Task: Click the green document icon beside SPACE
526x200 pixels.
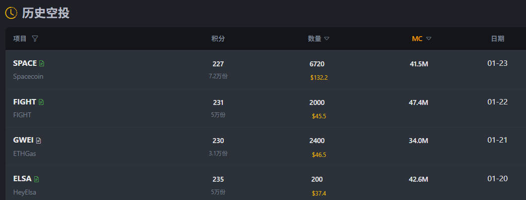Action: pos(42,63)
